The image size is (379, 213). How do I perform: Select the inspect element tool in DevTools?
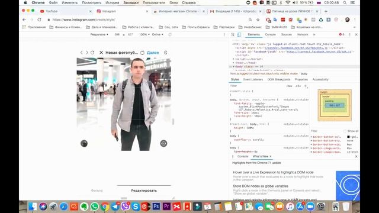pos(233,34)
